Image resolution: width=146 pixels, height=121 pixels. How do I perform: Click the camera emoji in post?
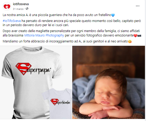pos(139,36)
